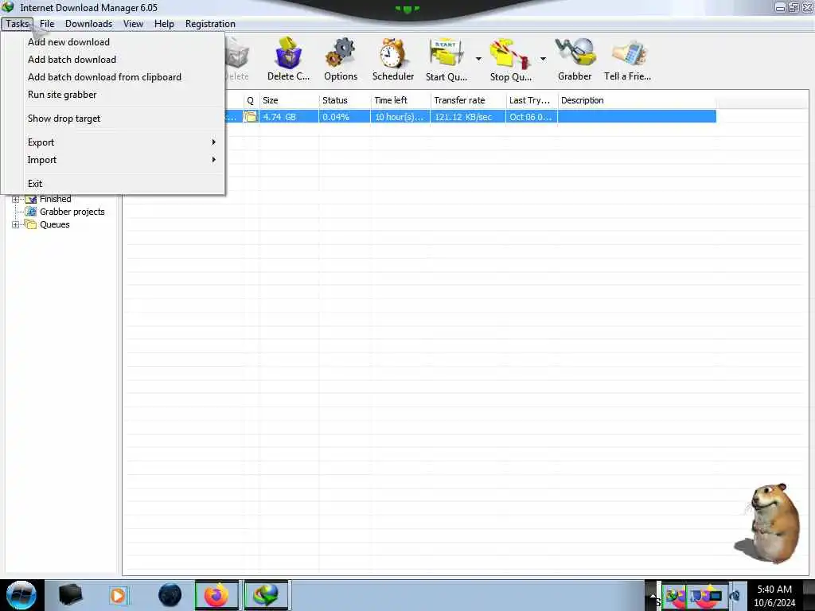Sort by the Description column header

click(637, 100)
